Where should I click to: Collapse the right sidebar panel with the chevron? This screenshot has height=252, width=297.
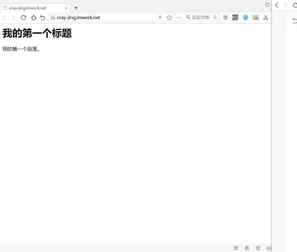point(276,5)
